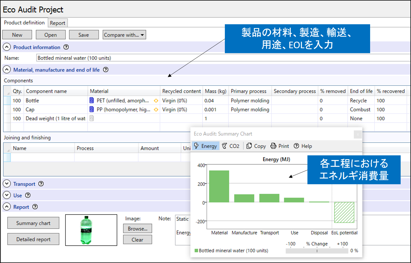Print the summary chart
Screen dimensions: 411x263
click(x=280, y=146)
